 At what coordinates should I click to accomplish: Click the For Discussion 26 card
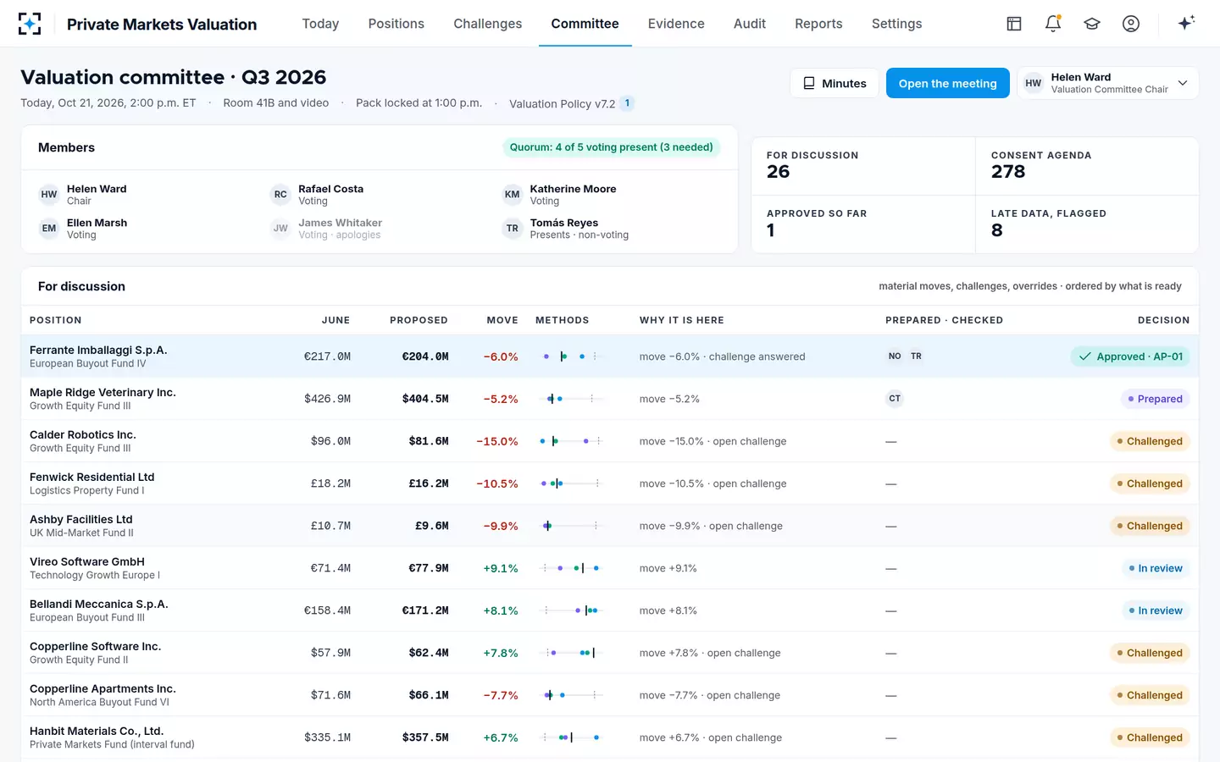863,166
